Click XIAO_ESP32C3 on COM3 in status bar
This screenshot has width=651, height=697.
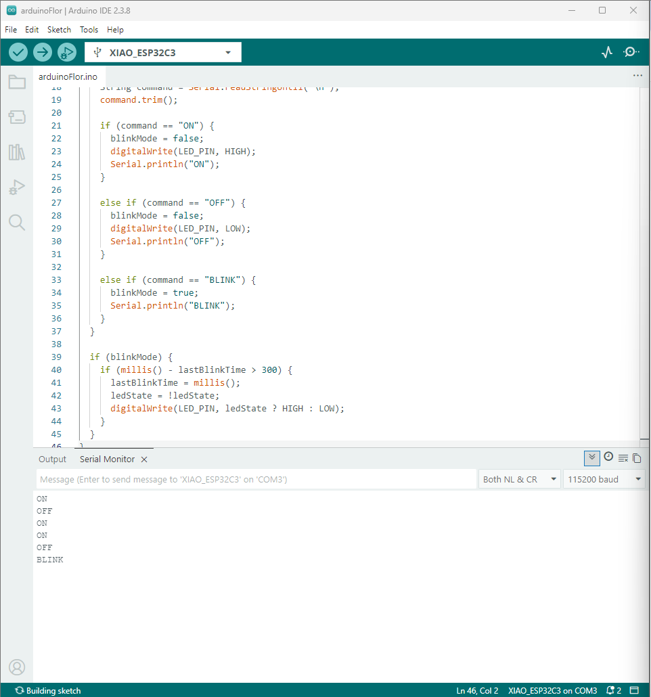coord(553,691)
